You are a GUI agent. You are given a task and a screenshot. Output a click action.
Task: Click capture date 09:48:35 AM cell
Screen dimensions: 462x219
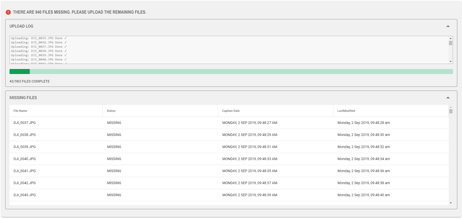[x=250, y=171]
